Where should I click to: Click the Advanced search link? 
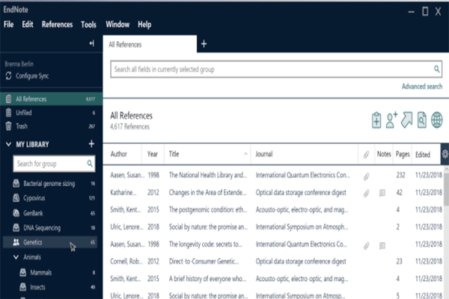(421, 87)
